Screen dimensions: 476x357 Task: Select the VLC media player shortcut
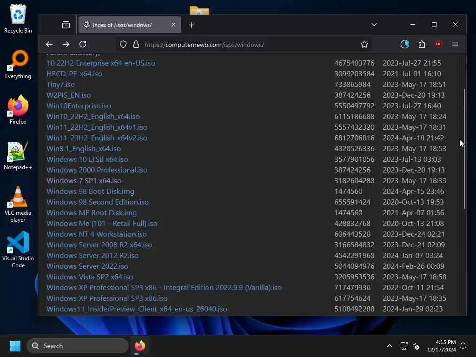[x=18, y=204]
